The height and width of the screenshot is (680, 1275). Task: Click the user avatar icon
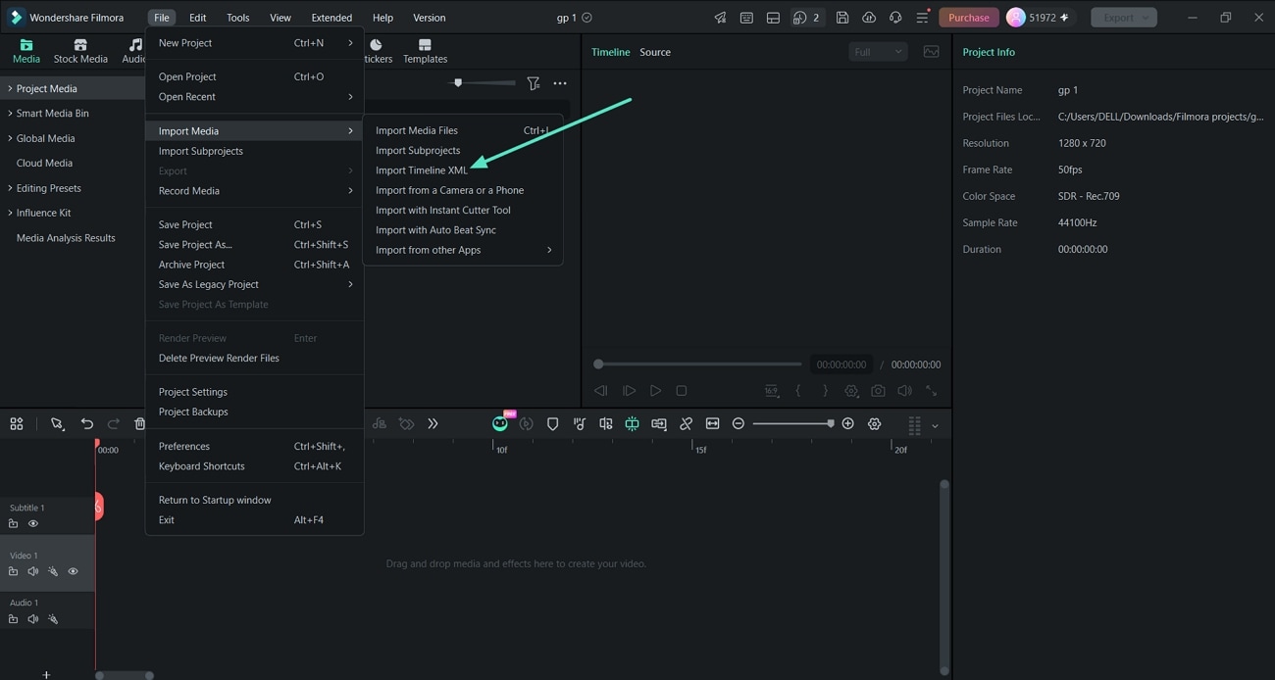click(x=1015, y=18)
